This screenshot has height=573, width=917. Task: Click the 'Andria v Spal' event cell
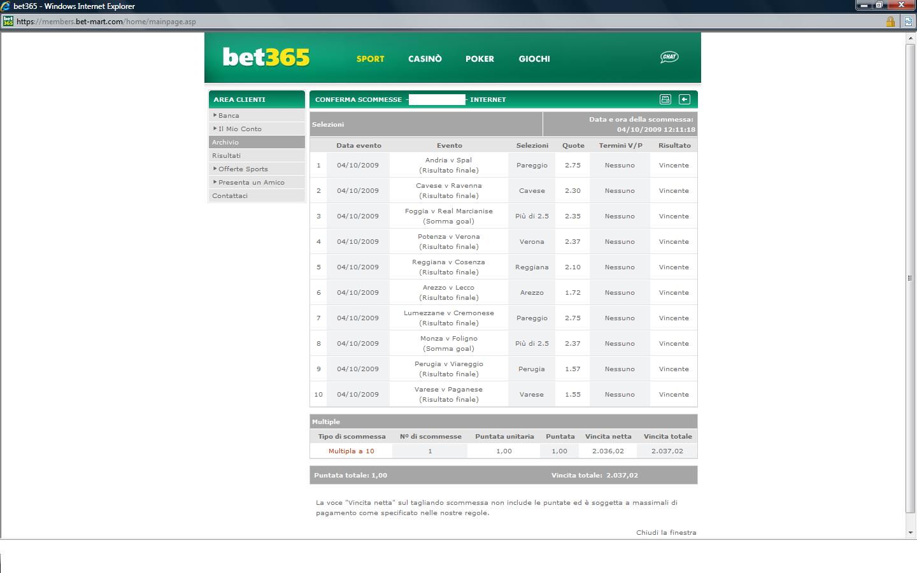click(449, 166)
